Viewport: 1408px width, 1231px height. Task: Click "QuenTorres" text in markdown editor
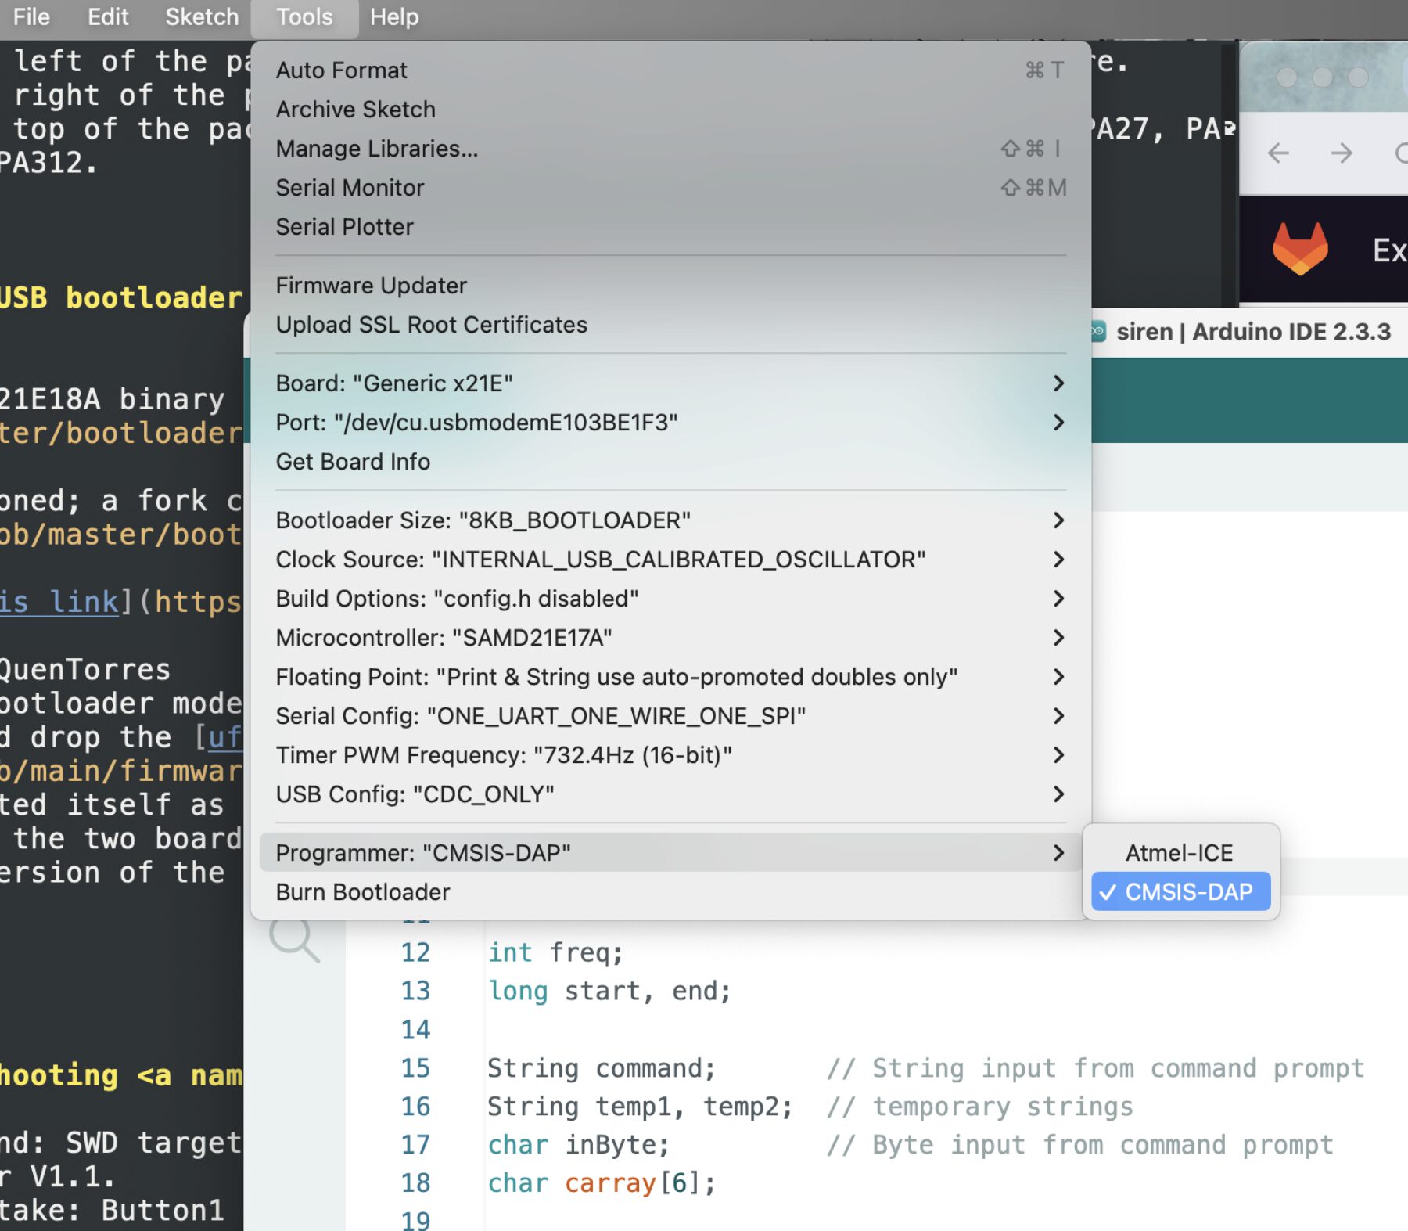84,669
